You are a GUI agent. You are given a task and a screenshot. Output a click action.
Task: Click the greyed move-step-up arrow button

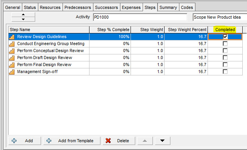click(145, 141)
